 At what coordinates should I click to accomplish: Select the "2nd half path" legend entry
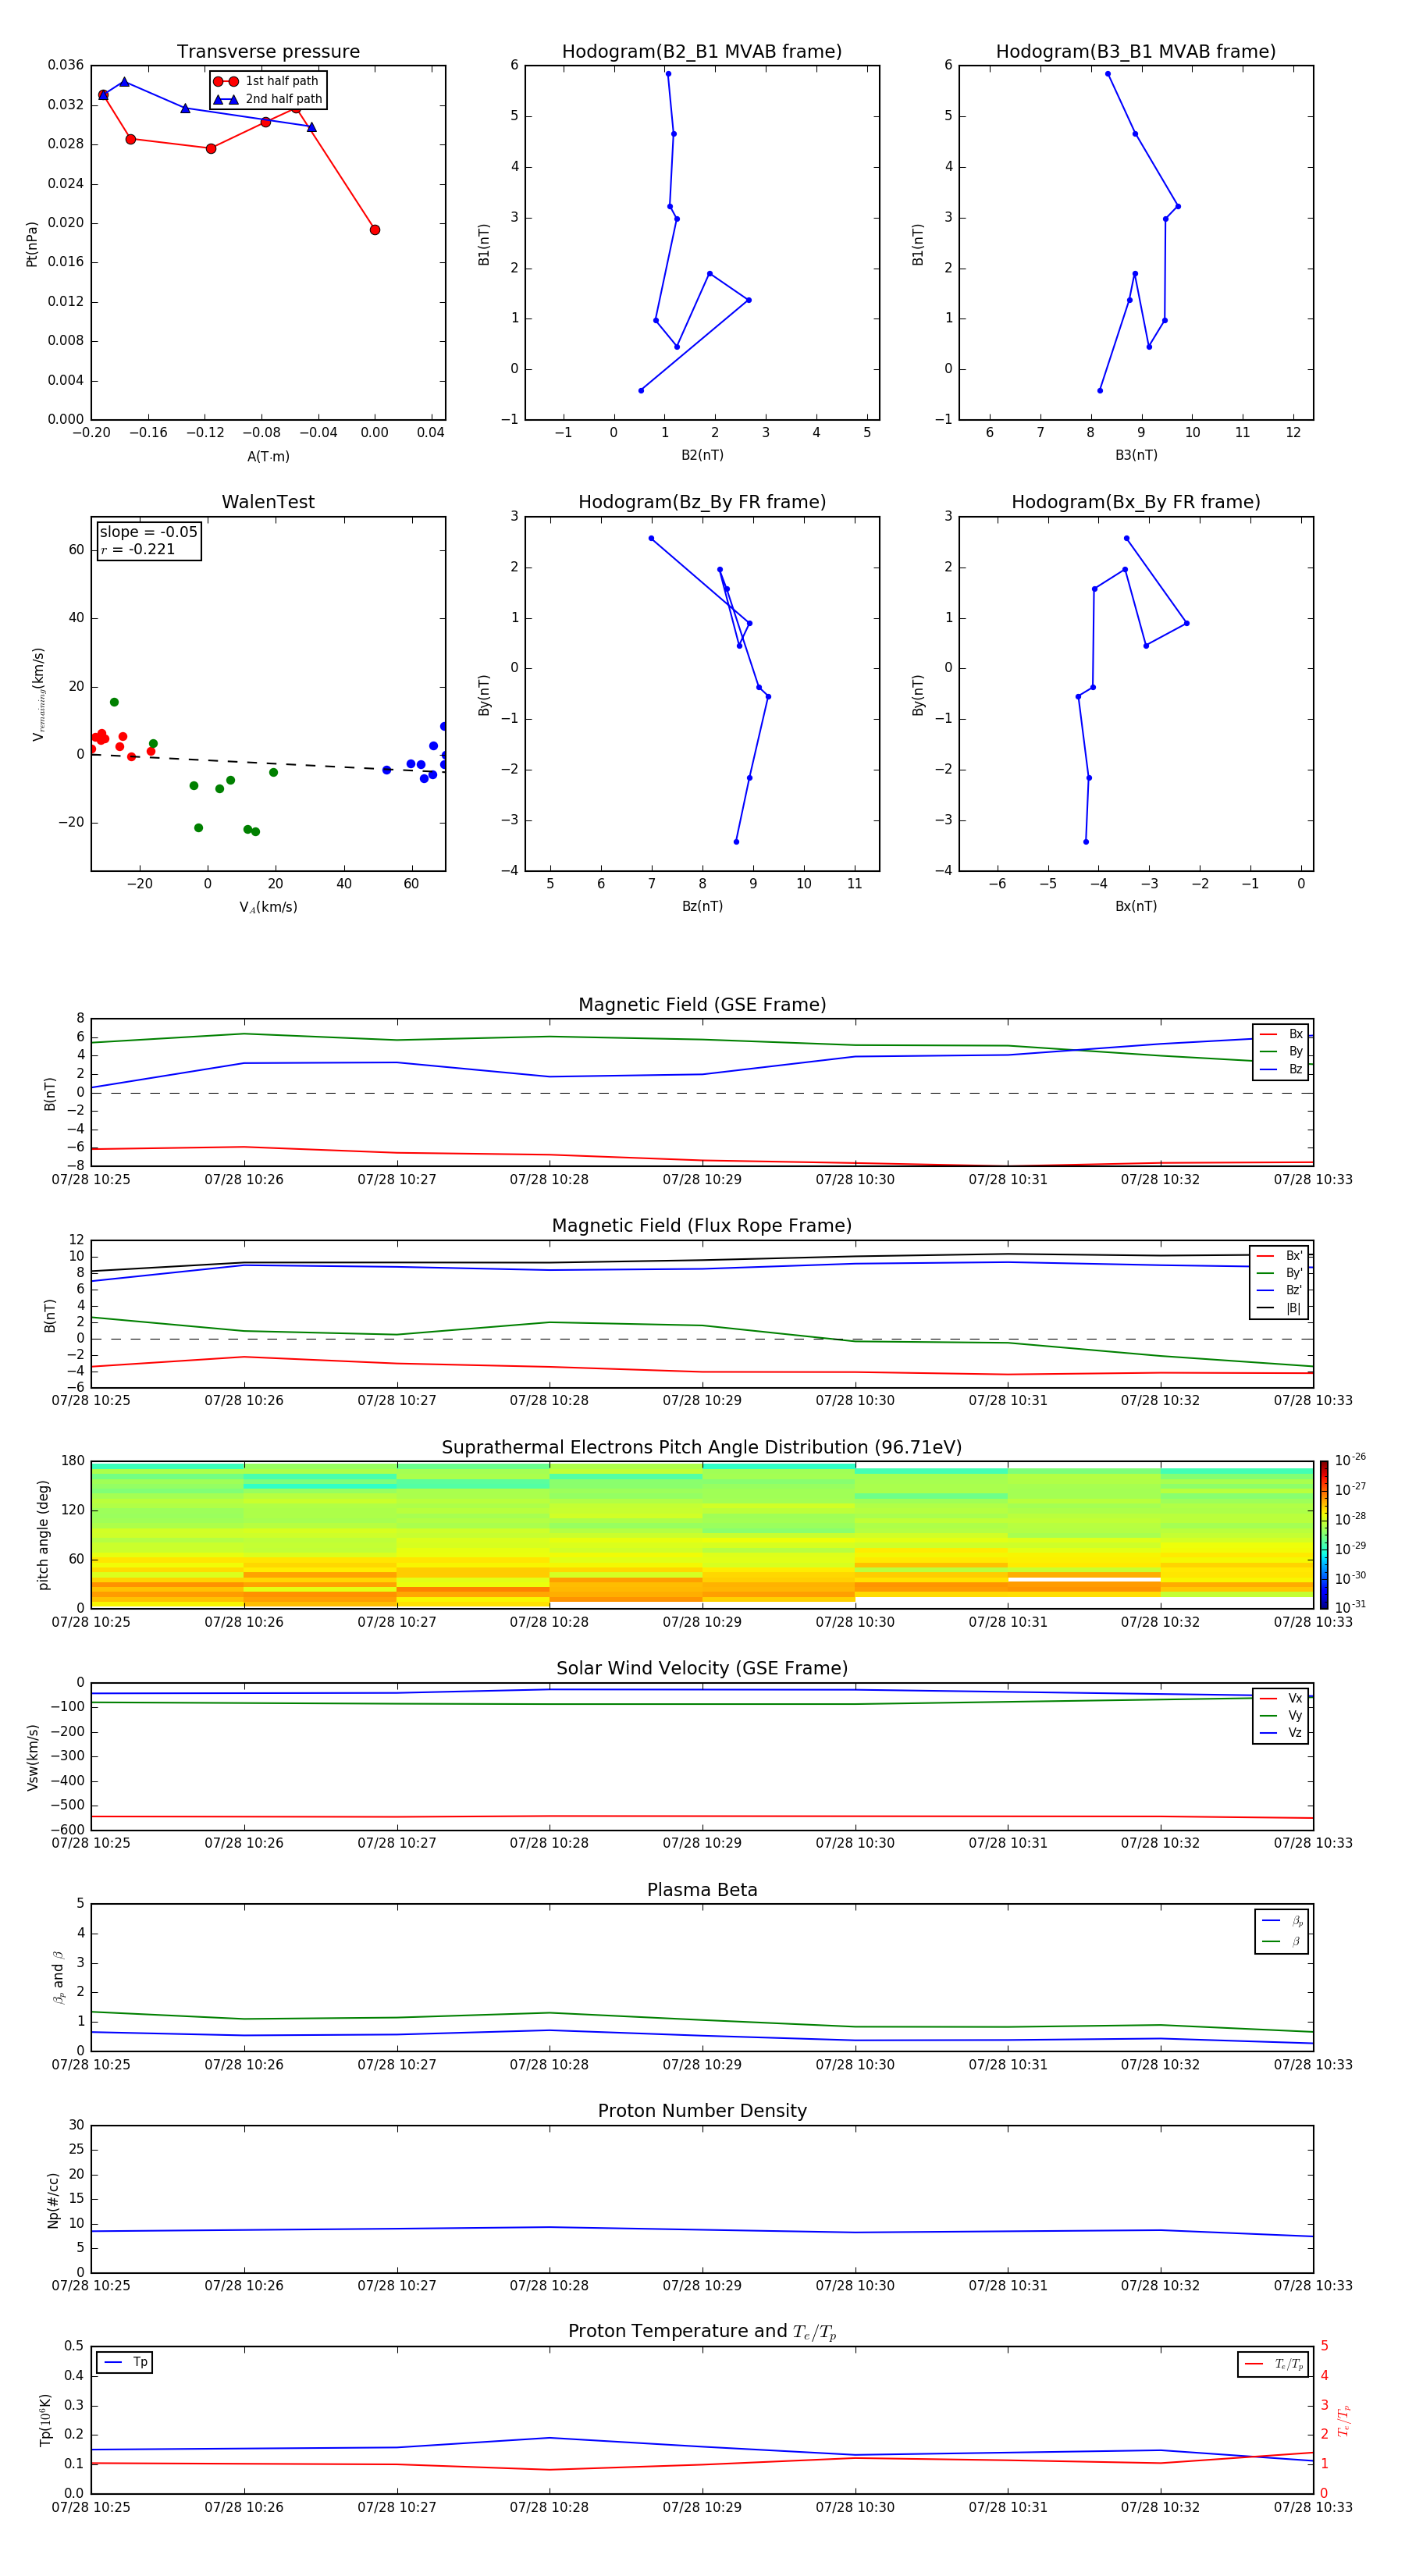[x=268, y=99]
